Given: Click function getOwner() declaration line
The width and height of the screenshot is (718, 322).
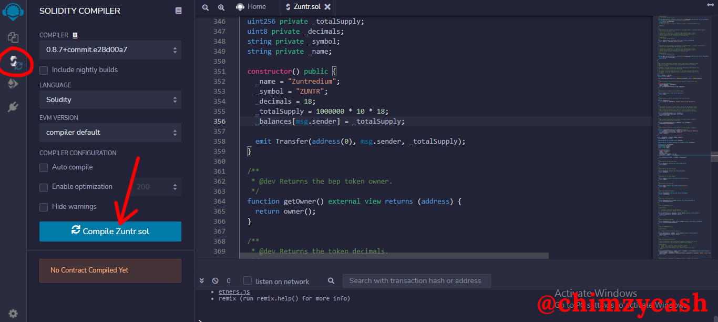Looking at the screenshot, I should (x=354, y=202).
